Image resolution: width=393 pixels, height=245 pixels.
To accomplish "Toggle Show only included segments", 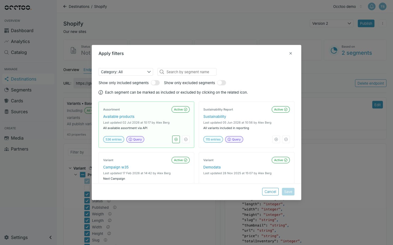I will [x=155, y=83].
